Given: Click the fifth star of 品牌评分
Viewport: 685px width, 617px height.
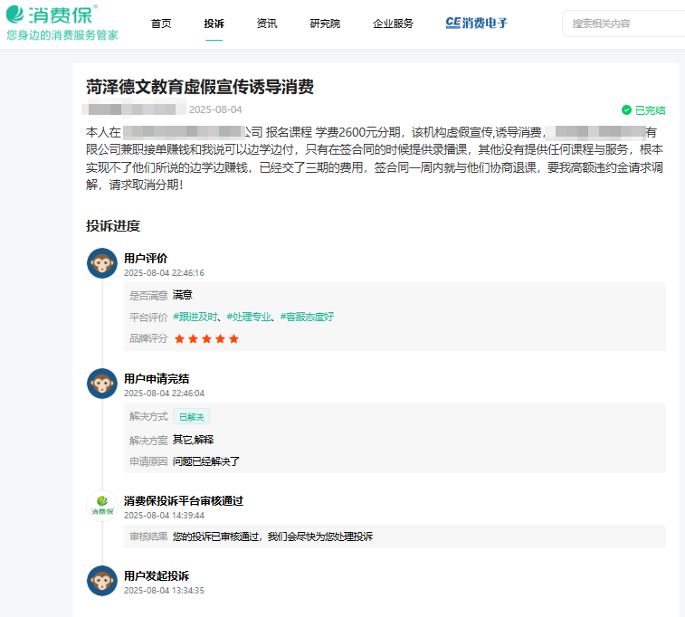Looking at the screenshot, I should point(233,339).
